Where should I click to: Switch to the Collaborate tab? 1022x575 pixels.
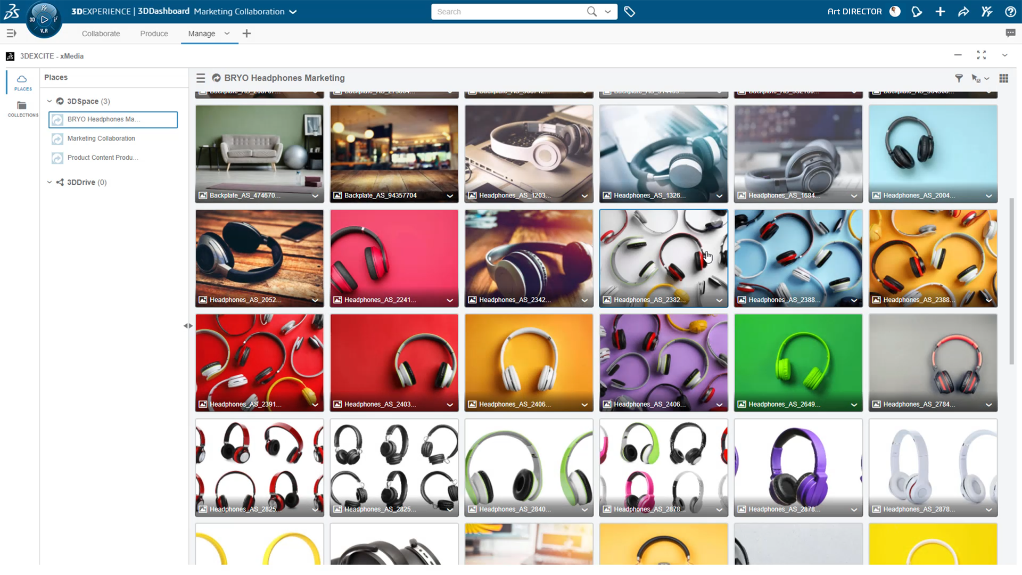[101, 34]
